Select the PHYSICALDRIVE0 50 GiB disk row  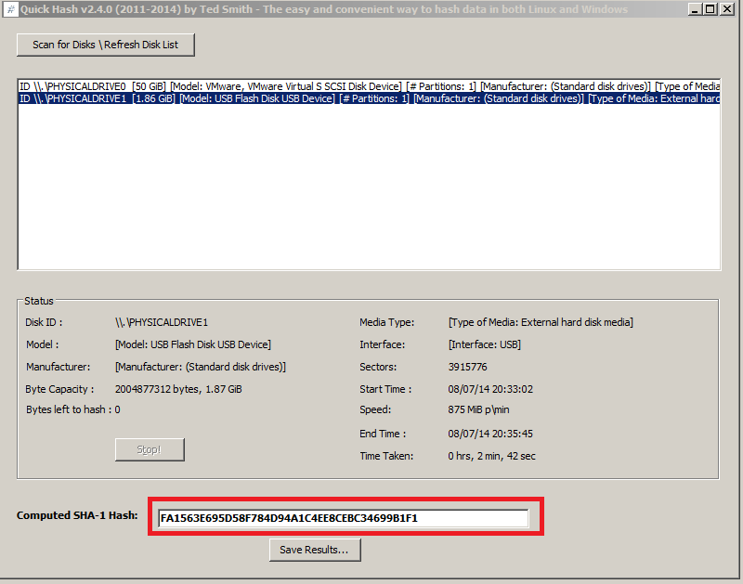[x=369, y=86]
